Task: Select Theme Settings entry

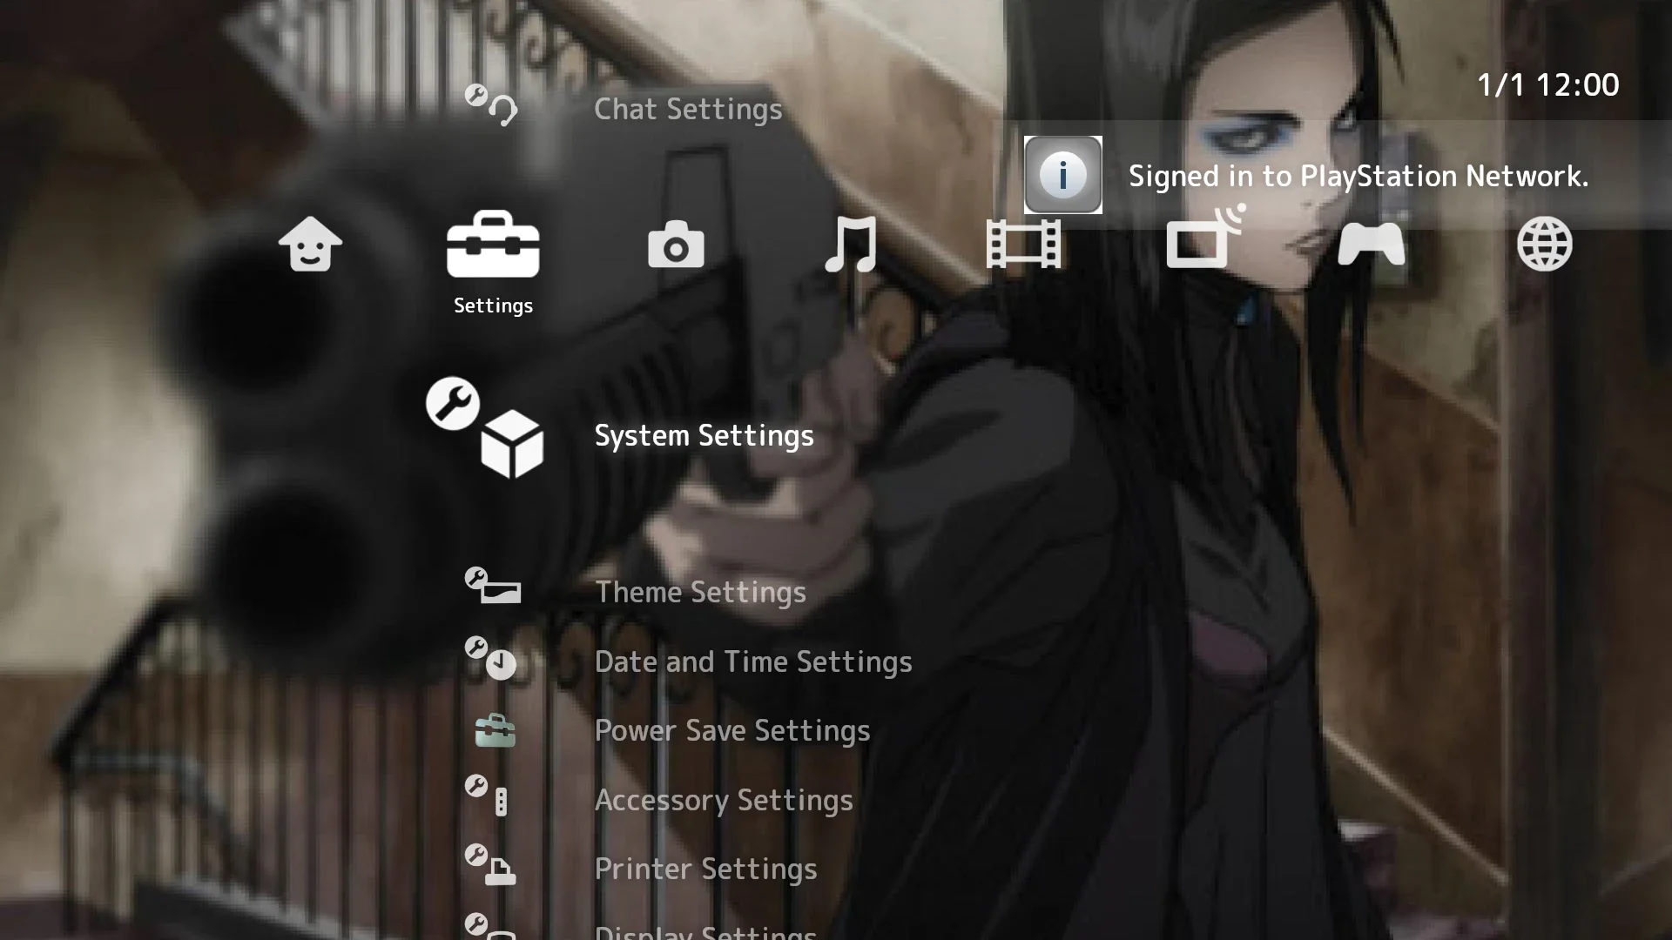Action: [700, 593]
